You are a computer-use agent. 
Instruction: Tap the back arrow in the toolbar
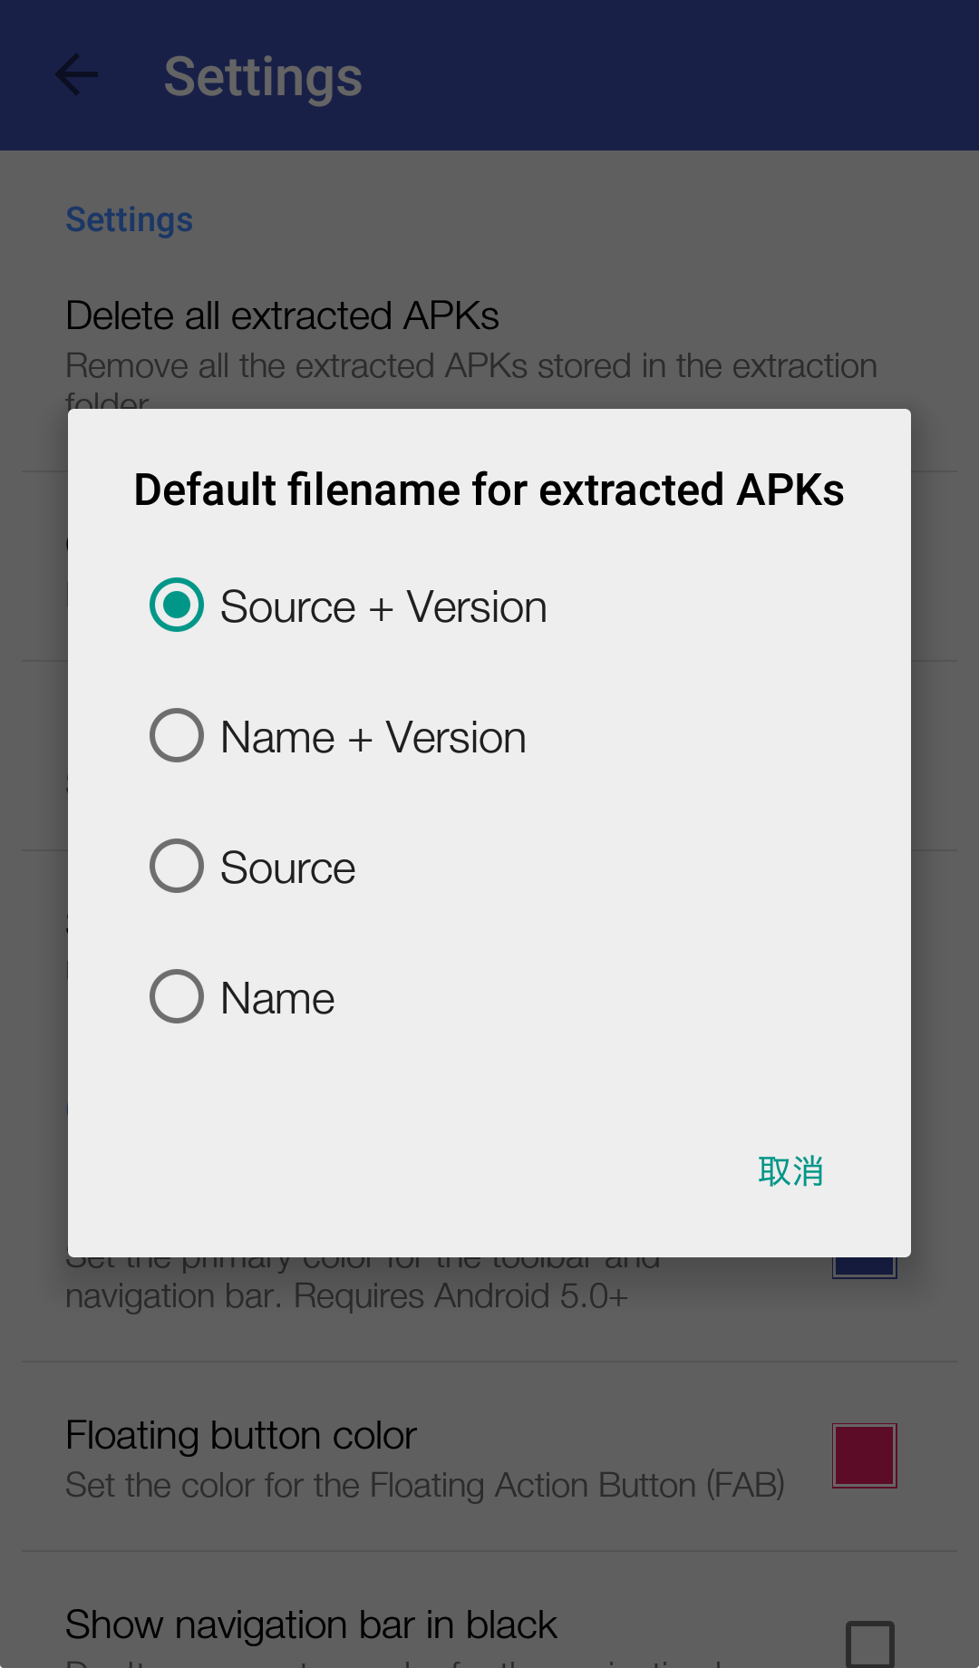(76, 75)
